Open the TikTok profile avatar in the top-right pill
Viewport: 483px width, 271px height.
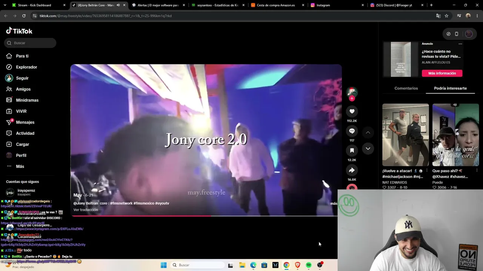click(469, 34)
